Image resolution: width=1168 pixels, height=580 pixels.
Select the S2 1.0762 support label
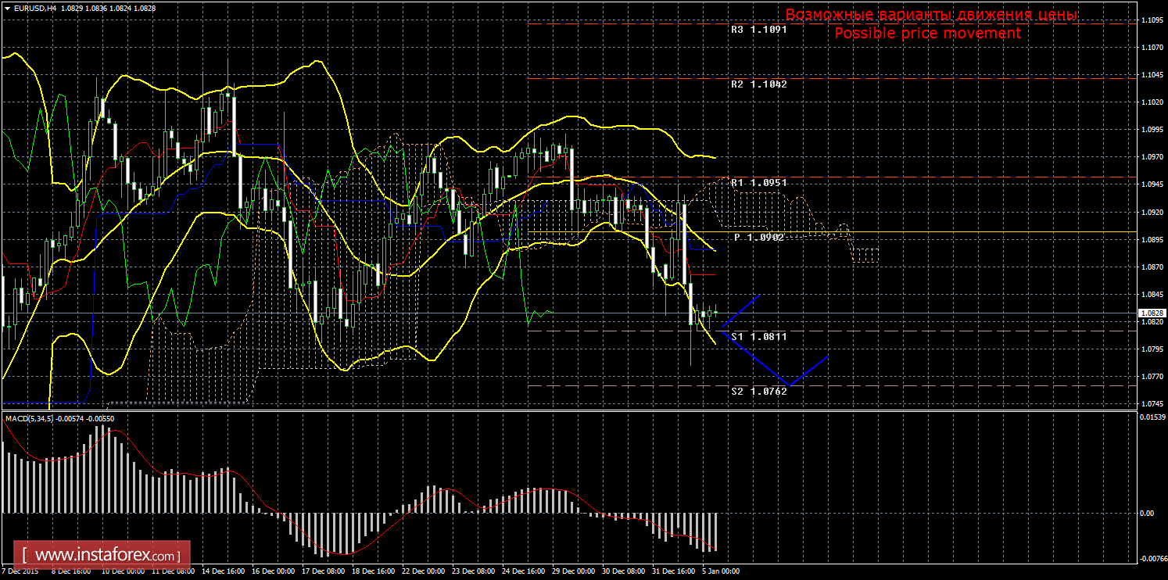tap(758, 391)
